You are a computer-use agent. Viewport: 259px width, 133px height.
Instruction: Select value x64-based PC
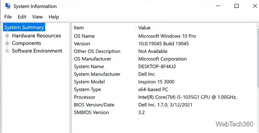(x=153, y=89)
